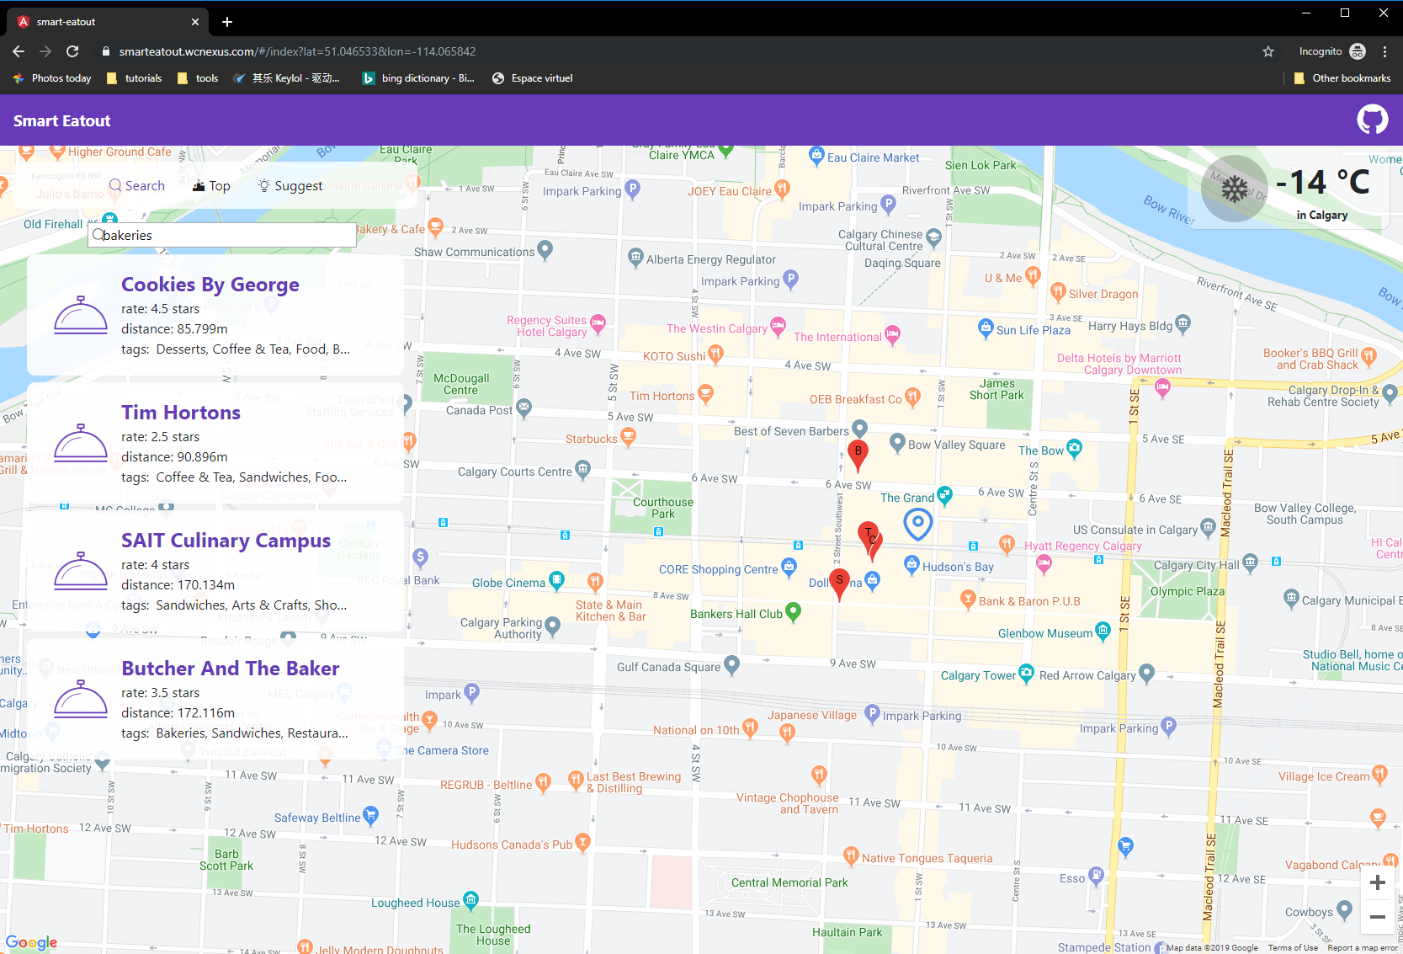The image size is (1403, 954).
Task: Click the Village Ice Cream pin
Action: pos(1379,774)
